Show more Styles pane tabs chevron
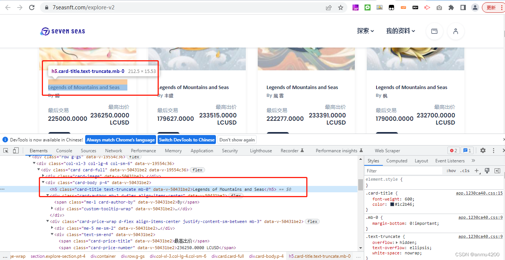Screen dimensions: 505x260 coord(473,160)
